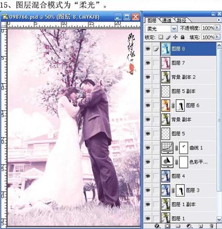Image resolution: width=222 pixels, height=229 pixels.
Task: Switch to the 路径 tab
Action: pos(182,20)
